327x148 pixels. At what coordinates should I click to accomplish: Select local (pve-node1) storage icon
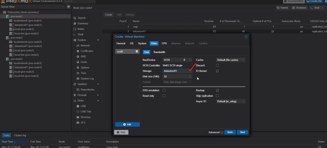point(11,29)
